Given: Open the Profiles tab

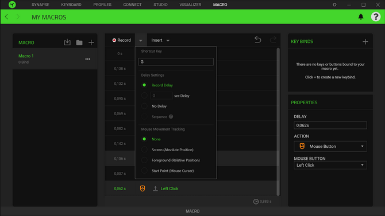Looking at the screenshot, I should click(102, 5).
